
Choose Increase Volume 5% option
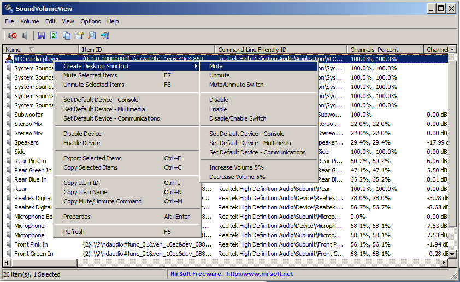(x=259, y=167)
